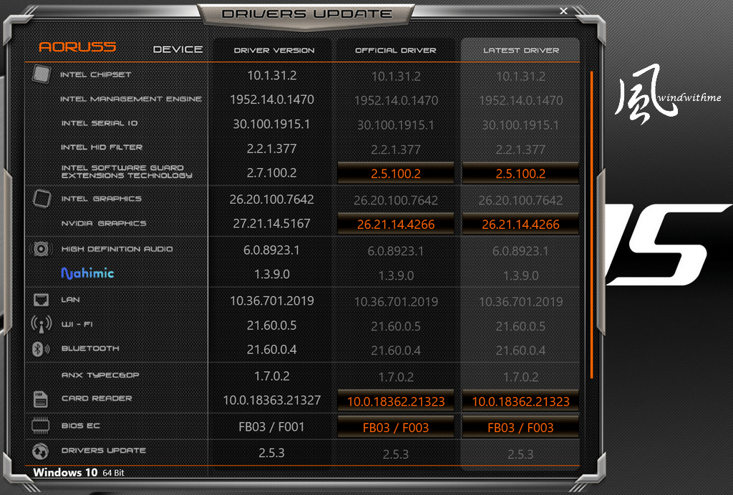The height and width of the screenshot is (495, 733).
Task: Click the orange vertical scrollbar
Action: click(x=591, y=225)
